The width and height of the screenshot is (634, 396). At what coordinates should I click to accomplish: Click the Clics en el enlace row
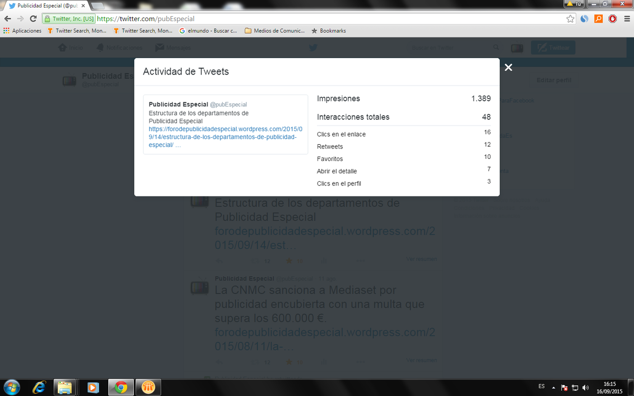[404, 133]
